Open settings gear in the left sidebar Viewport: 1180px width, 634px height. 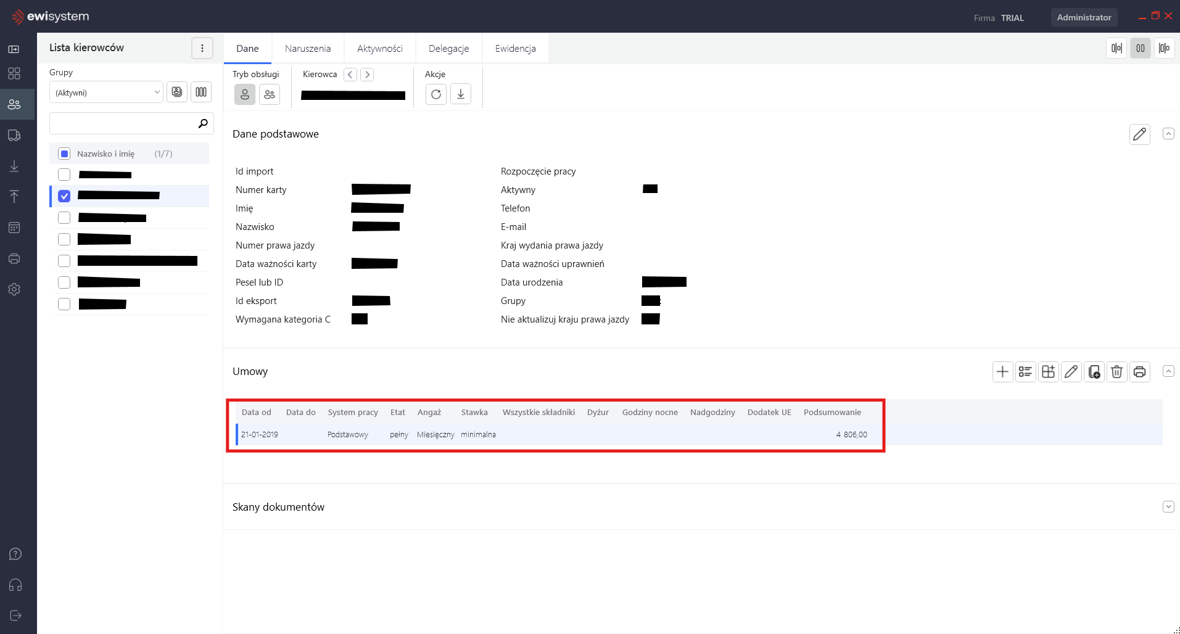[x=14, y=289]
